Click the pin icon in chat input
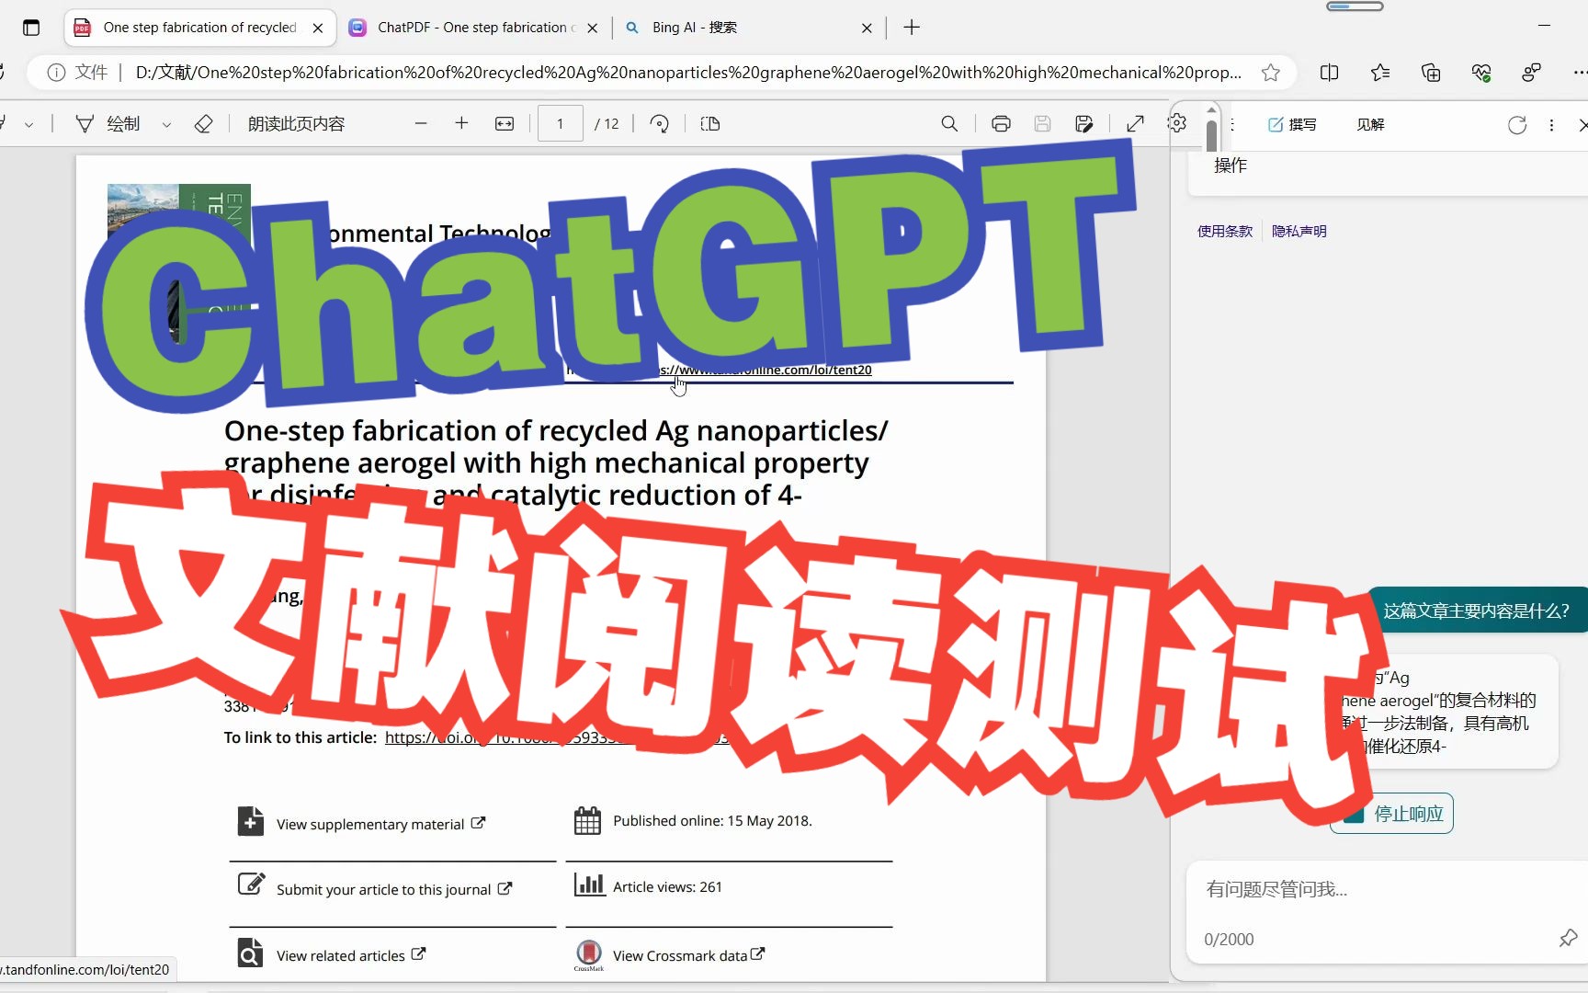The image size is (1588, 993). click(x=1568, y=939)
